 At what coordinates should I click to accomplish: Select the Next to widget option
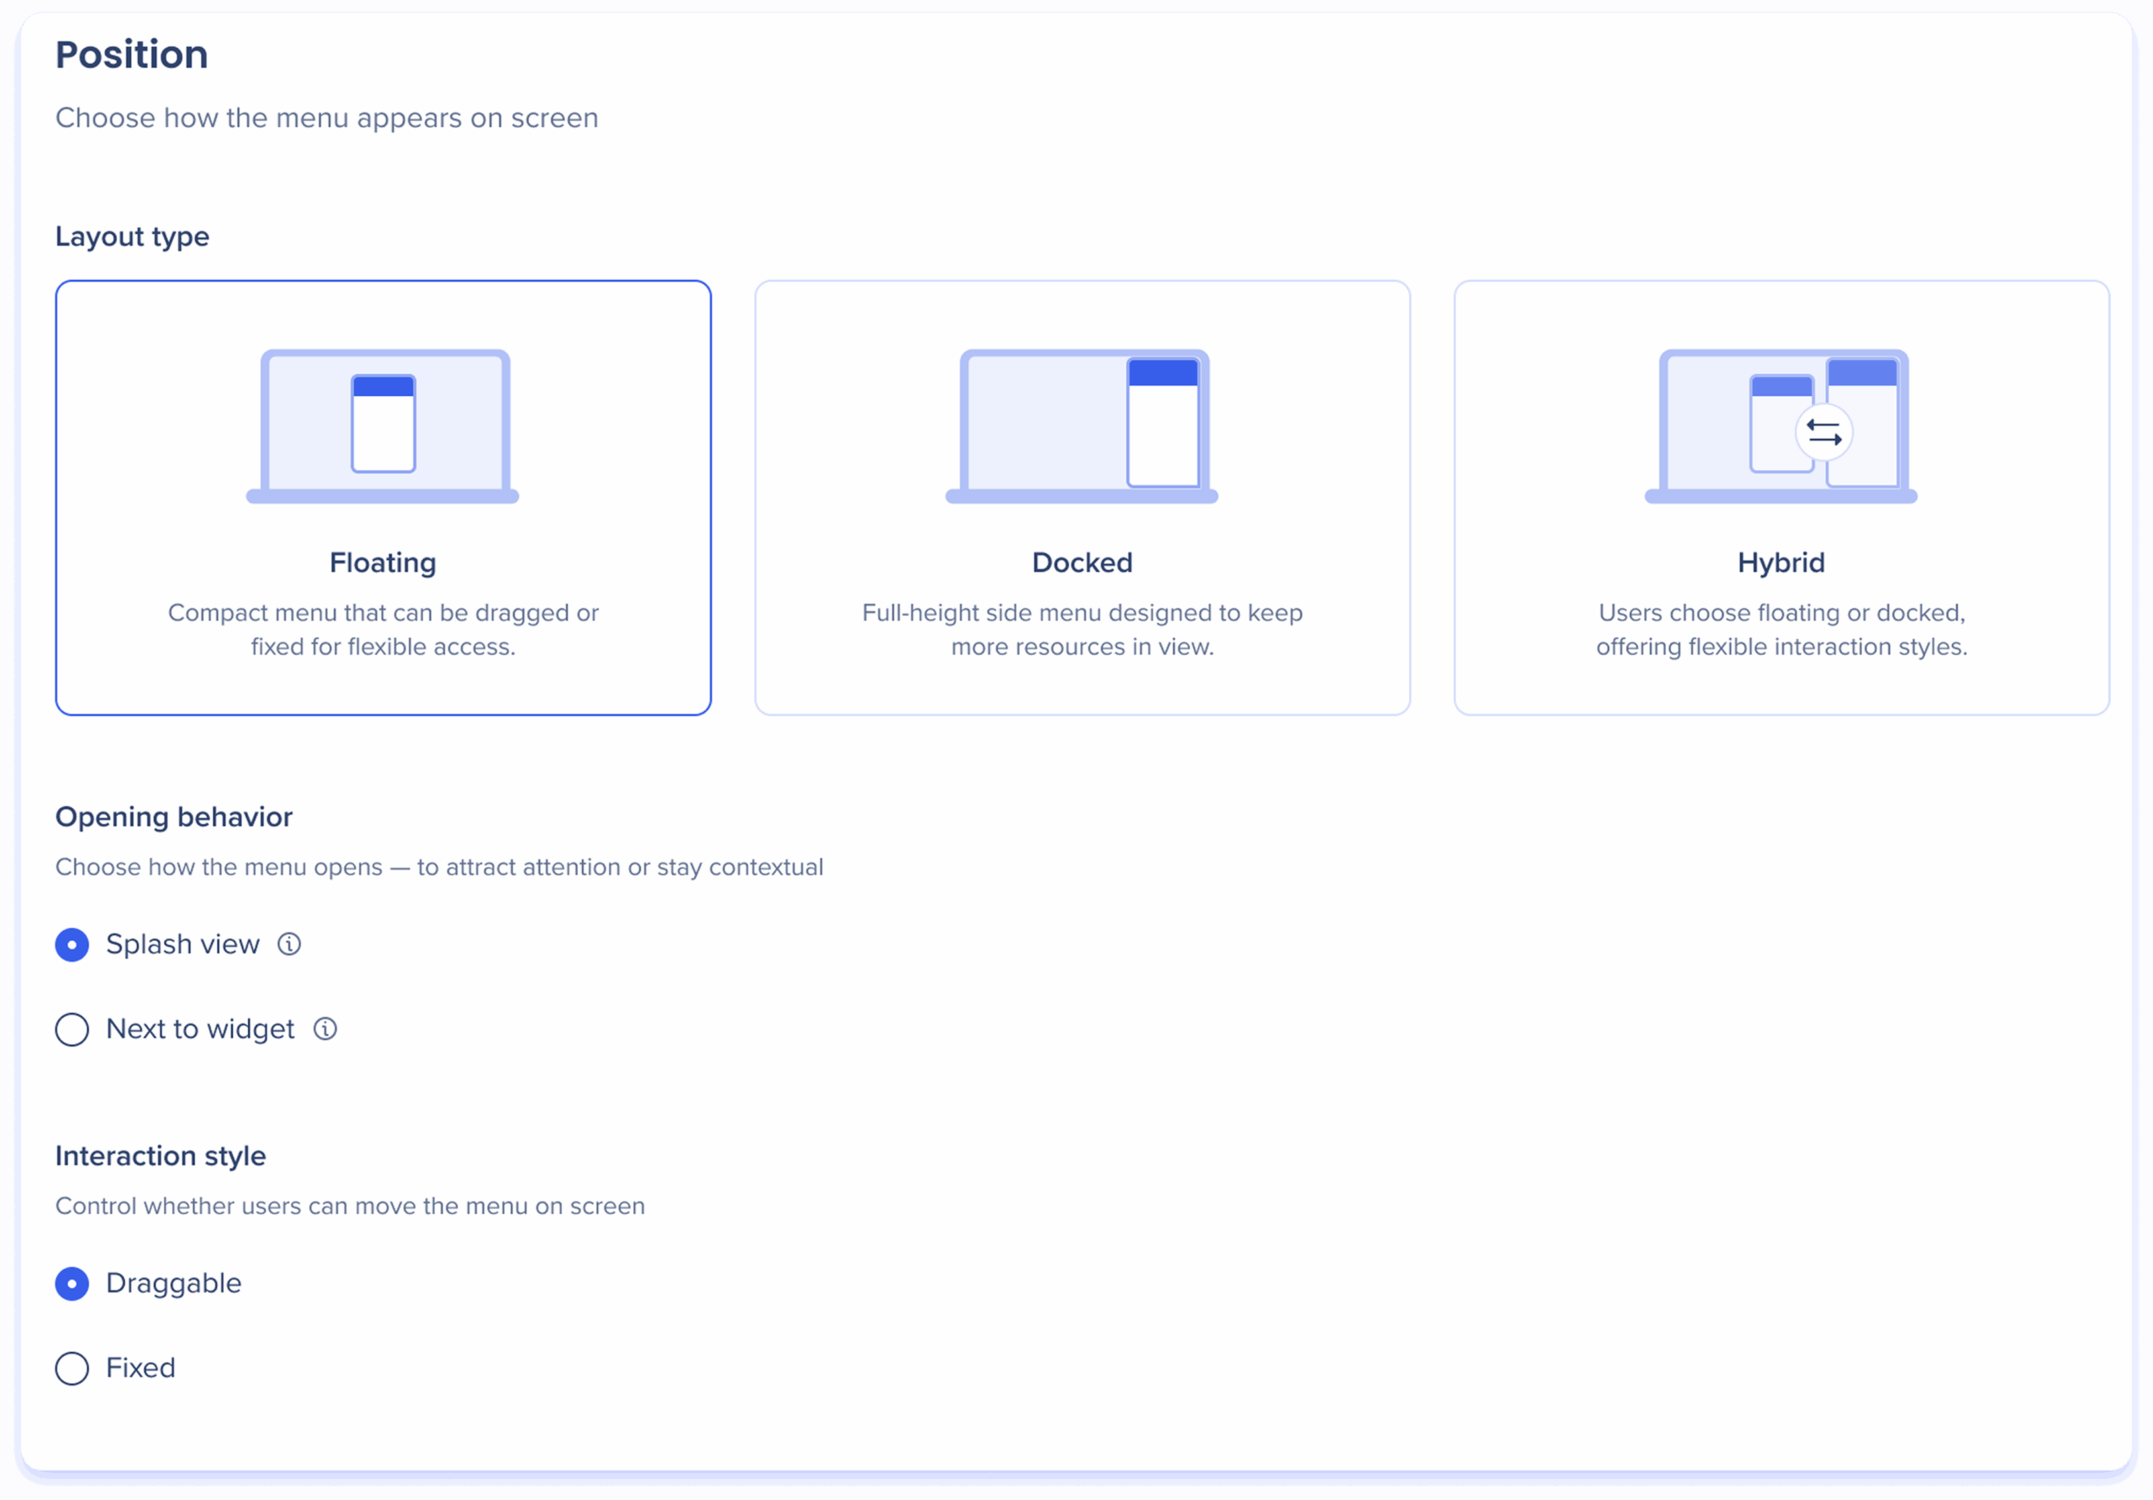(x=72, y=1028)
